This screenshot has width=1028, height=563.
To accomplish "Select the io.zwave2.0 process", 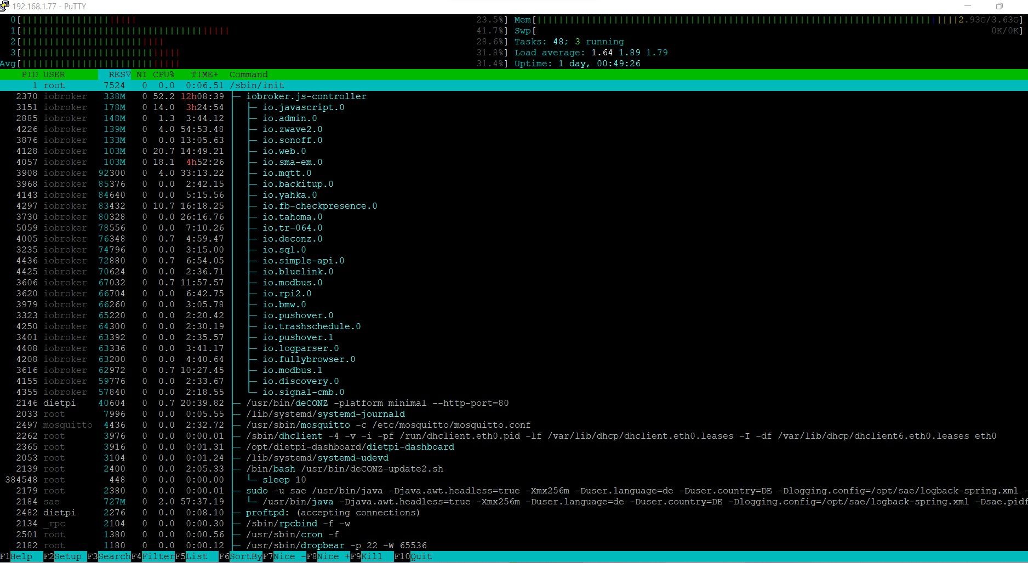I will click(514, 129).
